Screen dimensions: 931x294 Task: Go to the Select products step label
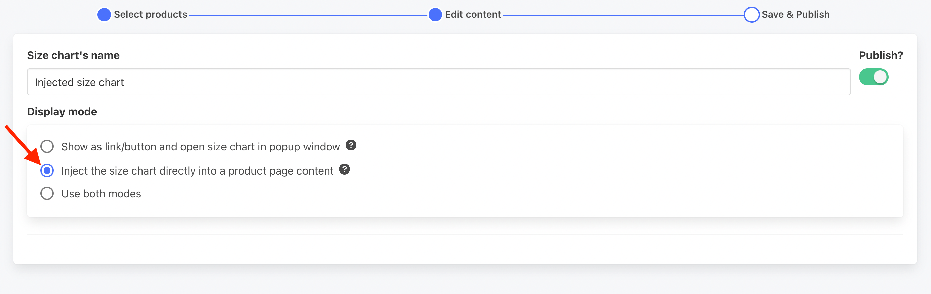tap(150, 14)
